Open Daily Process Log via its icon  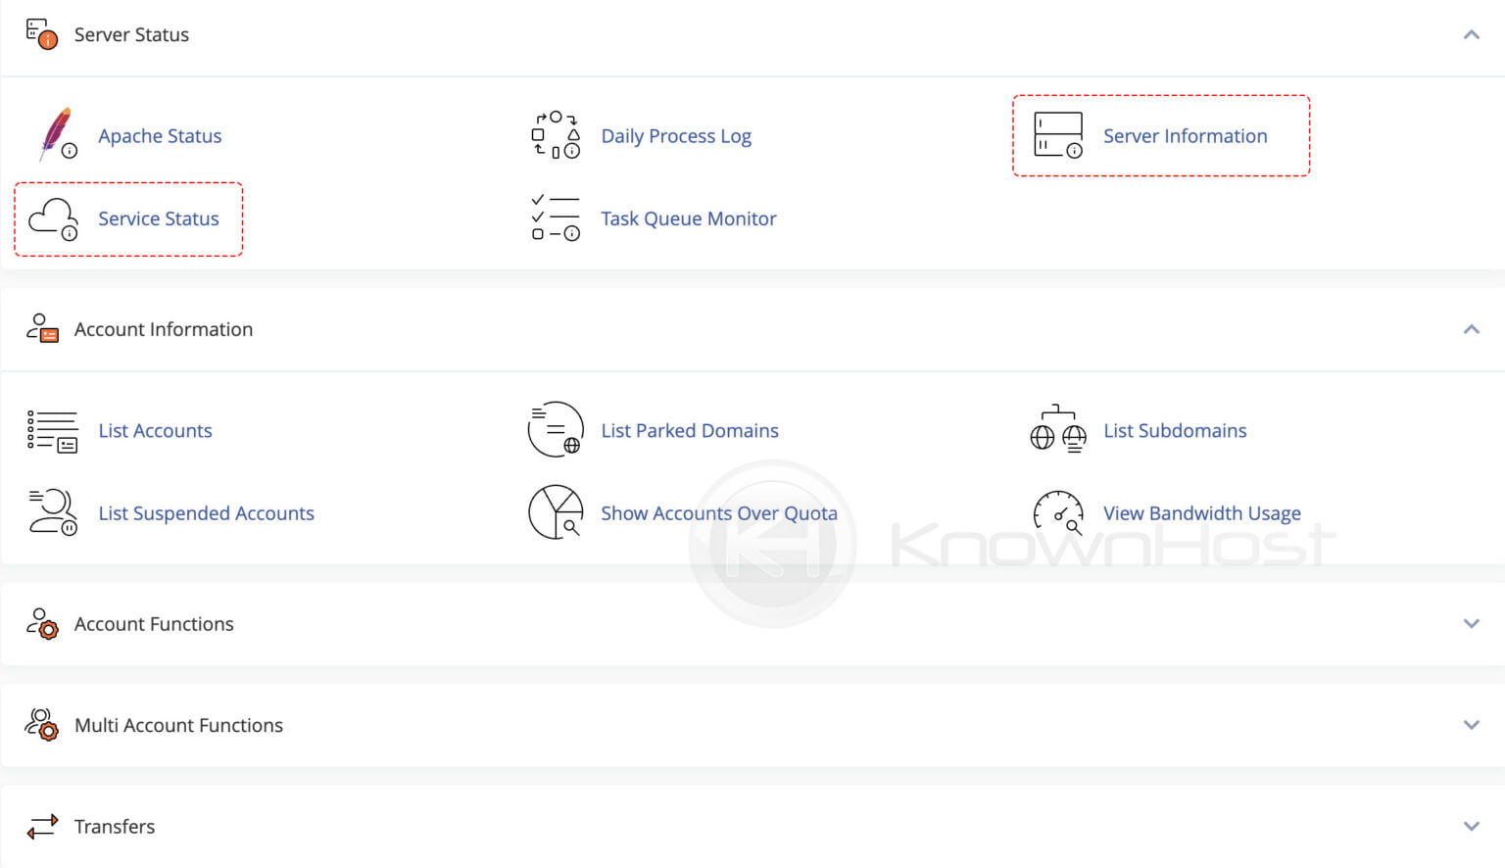(555, 135)
